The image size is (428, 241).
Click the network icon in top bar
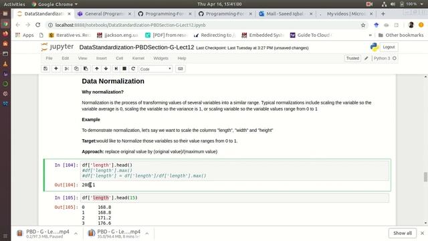click(x=384, y=4)
